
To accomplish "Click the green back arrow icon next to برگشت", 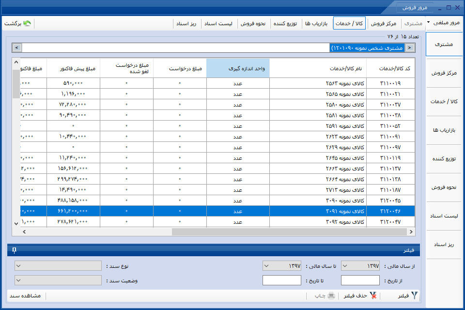I will 27,23.
